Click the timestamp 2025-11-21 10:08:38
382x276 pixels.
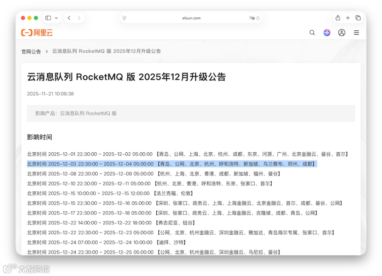coord(51,94)
